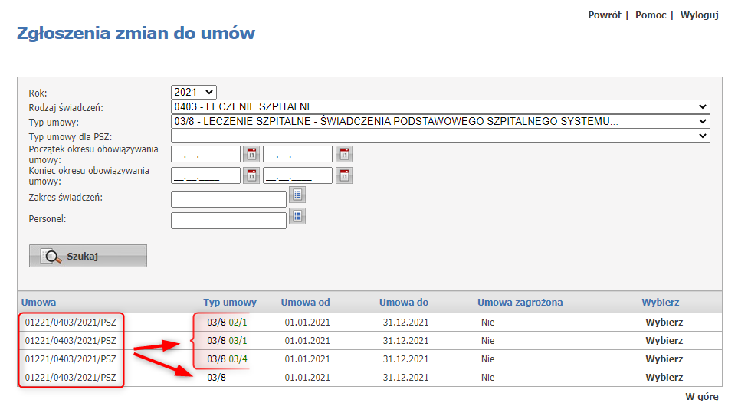Image resolution: width=738 pixels, height=406 pixels.
Task: Open calendar for second end-date field
Action: (x=345, y=175)
